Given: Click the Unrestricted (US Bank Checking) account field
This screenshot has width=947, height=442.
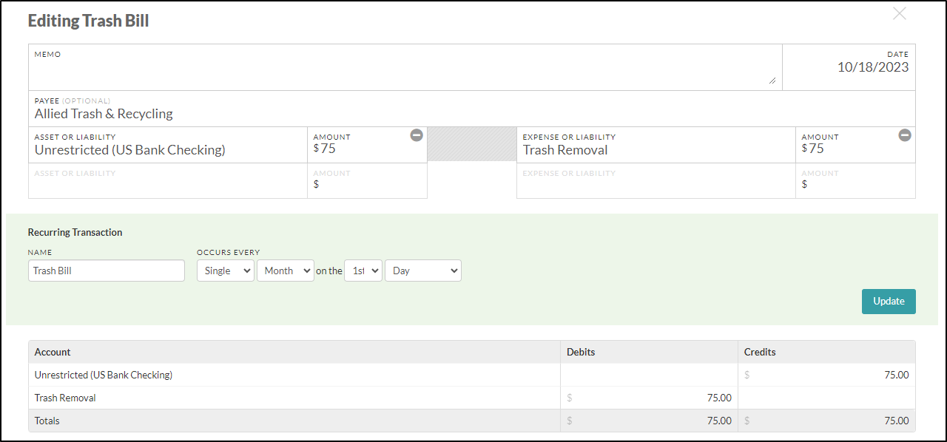Looking at the screenshot, I should pos(168,145).
